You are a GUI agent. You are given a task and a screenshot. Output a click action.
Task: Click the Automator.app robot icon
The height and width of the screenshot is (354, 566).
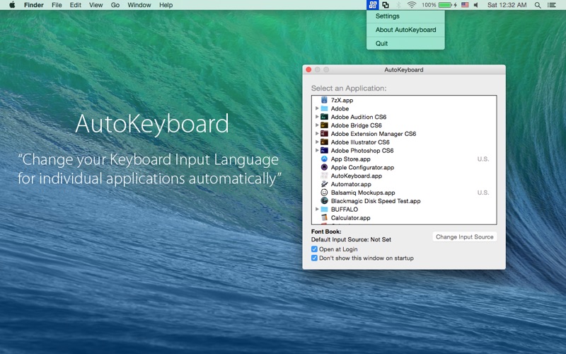point(324,184)
